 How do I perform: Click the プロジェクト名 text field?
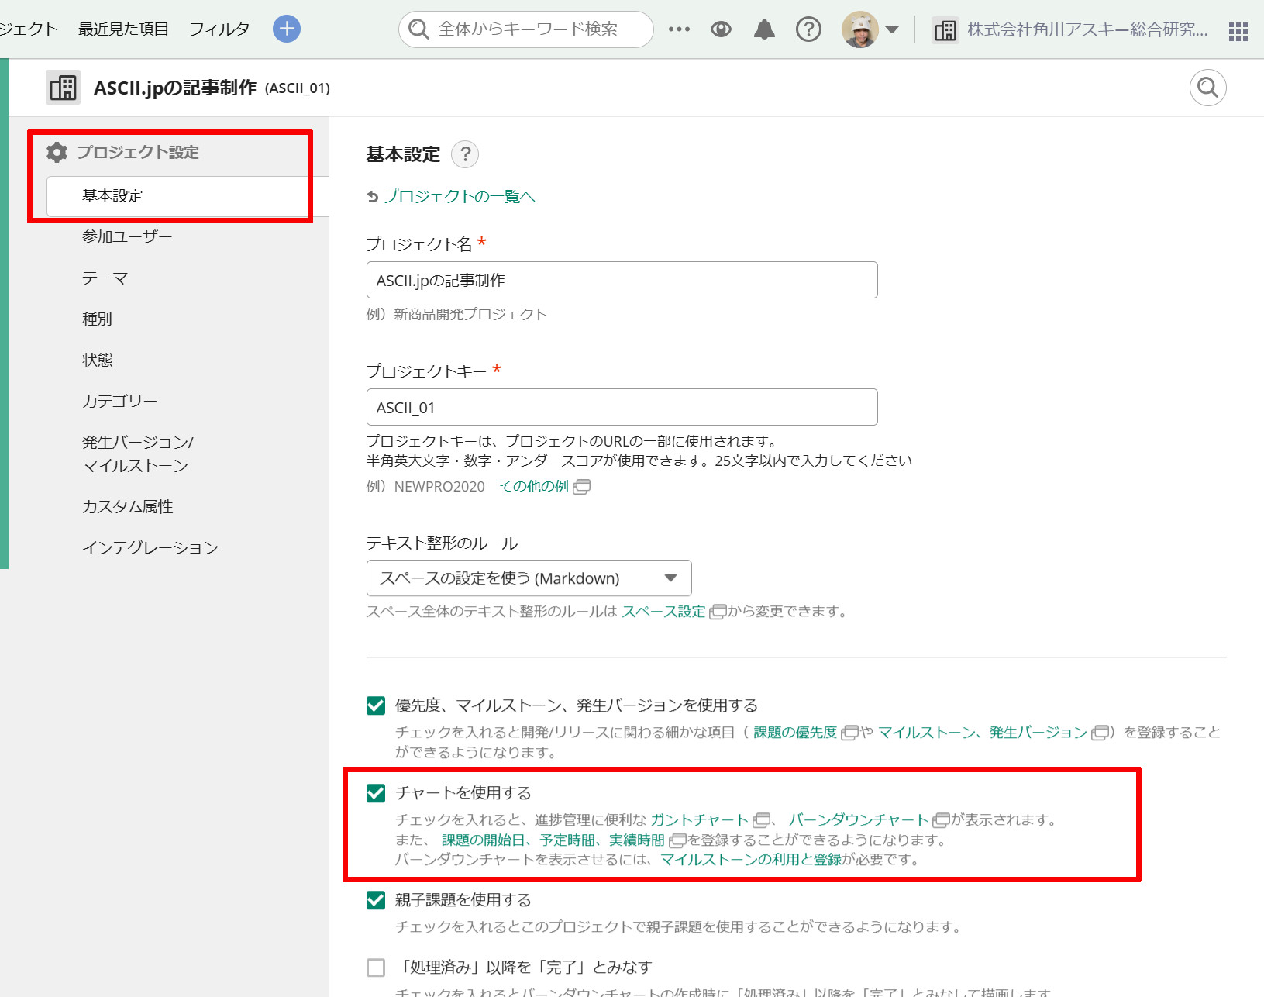pyautogui.click(x=622, y=280)
